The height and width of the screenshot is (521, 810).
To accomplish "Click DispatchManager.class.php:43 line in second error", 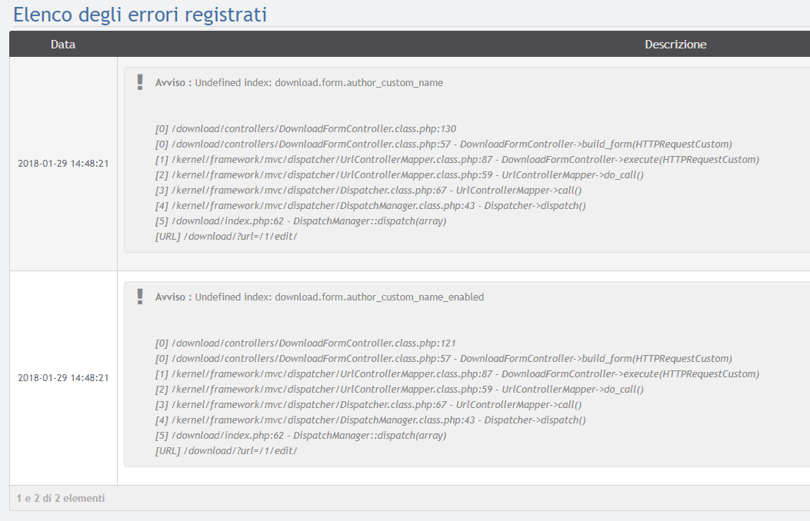I will click(x=370, y=420).
